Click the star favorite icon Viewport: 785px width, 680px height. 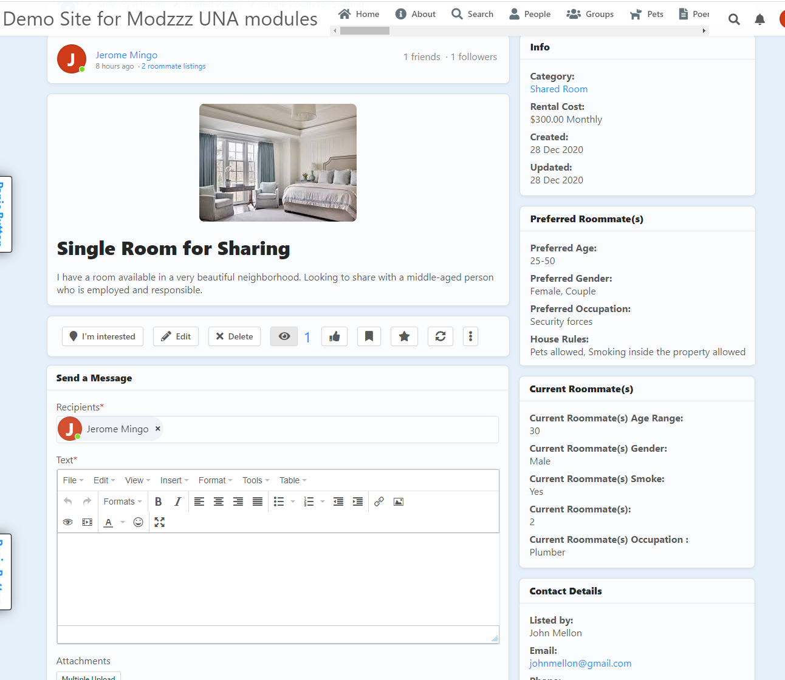pos(404,336)
